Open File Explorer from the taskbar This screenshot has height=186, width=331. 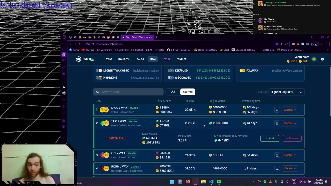pos(204,182)
